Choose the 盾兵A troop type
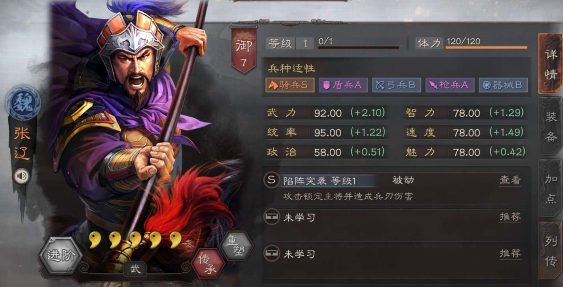Viewport: 563px width, 287px height. [343, 85]
